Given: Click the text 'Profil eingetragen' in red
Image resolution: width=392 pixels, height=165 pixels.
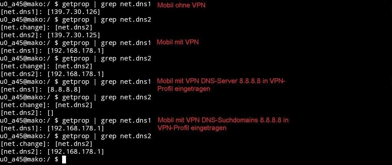Looking at the screenshot, I should (x=184, y=89).
